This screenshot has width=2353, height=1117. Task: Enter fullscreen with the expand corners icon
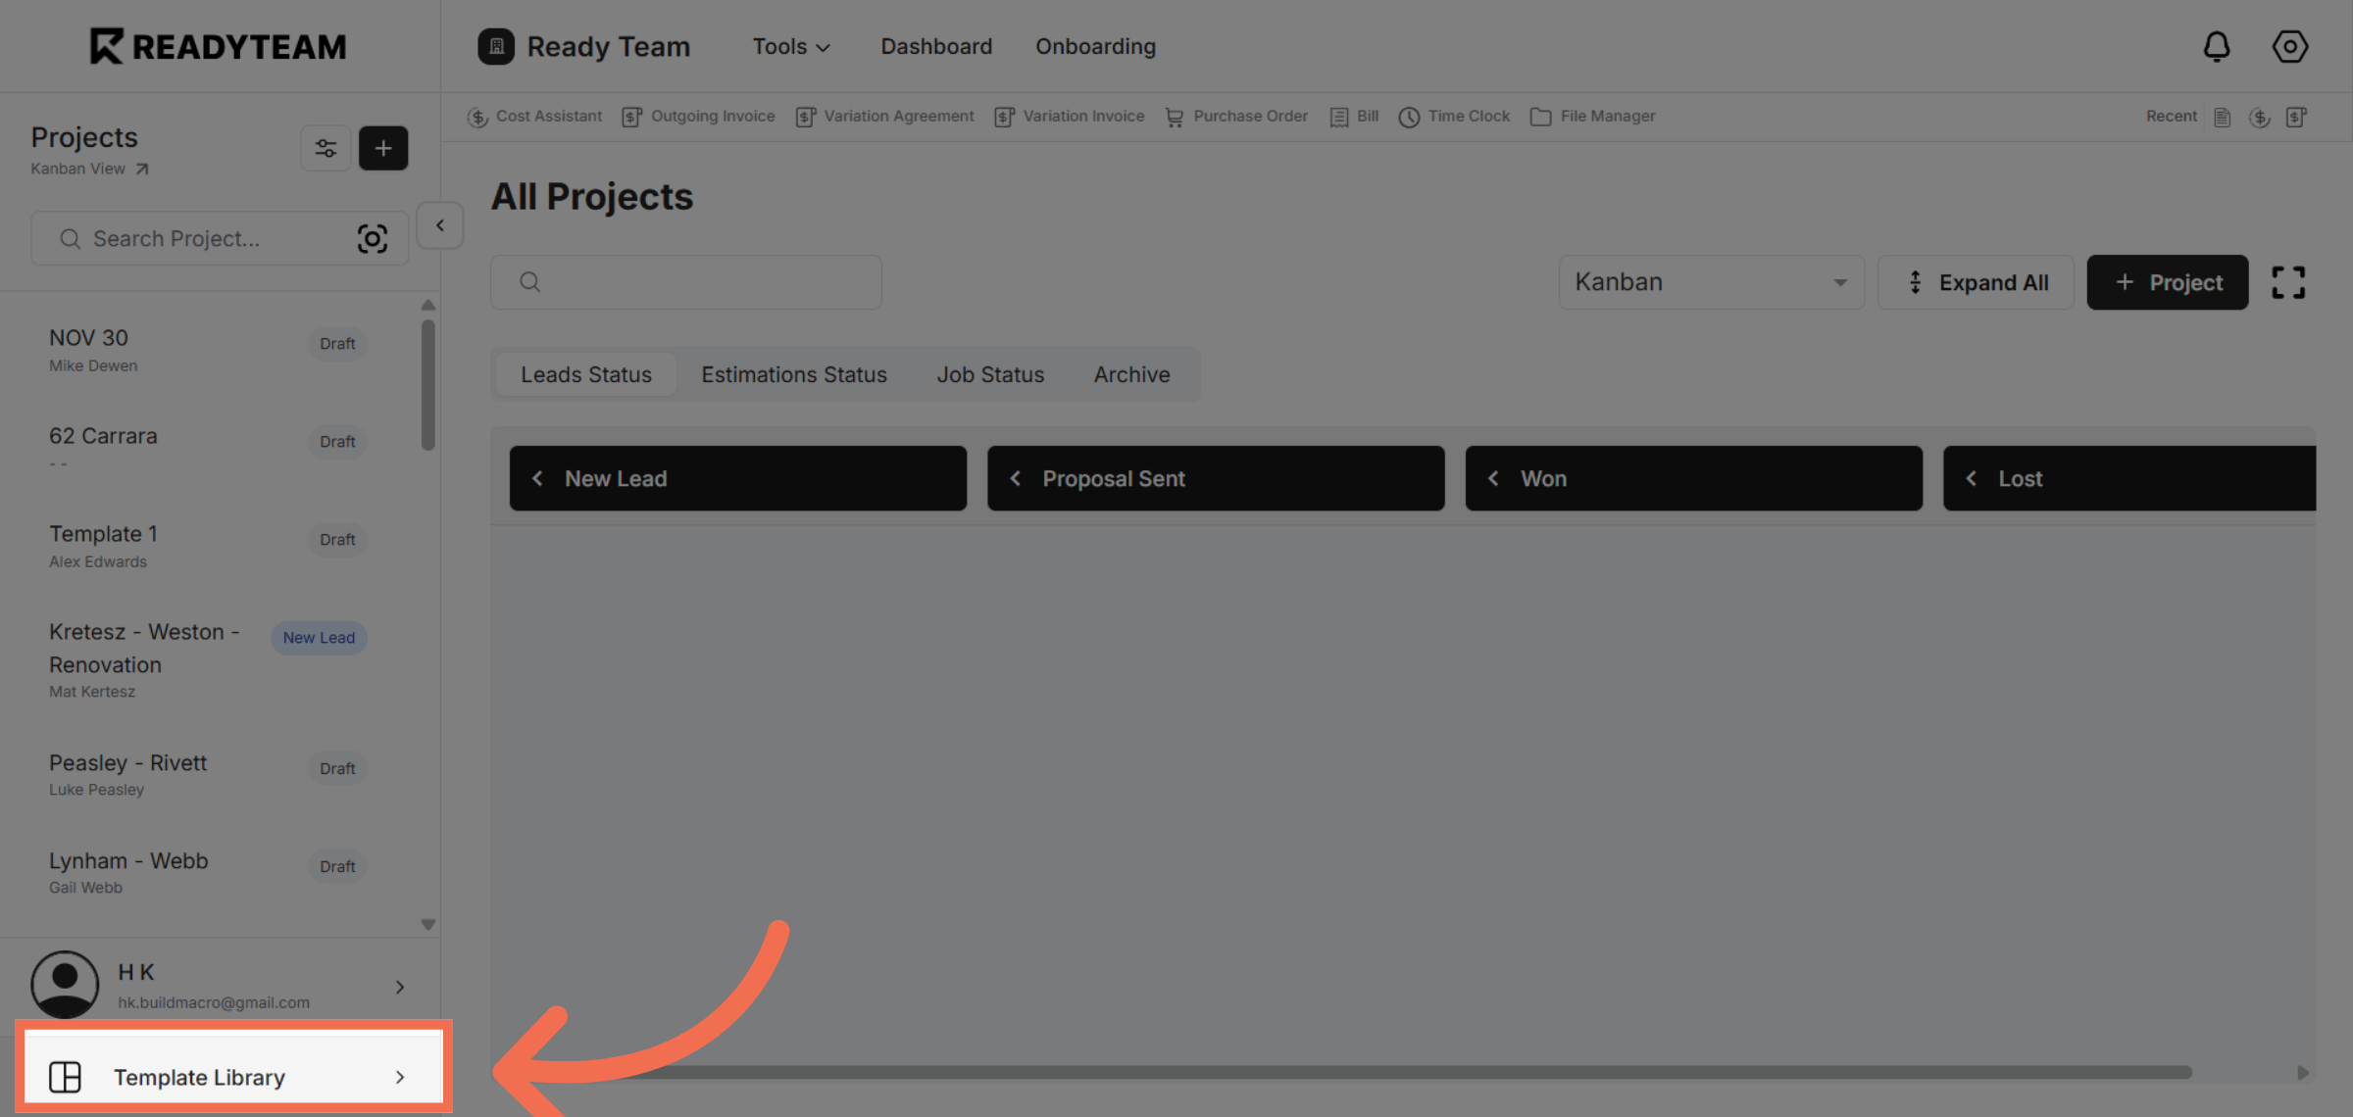click(x=2288, y=282)
